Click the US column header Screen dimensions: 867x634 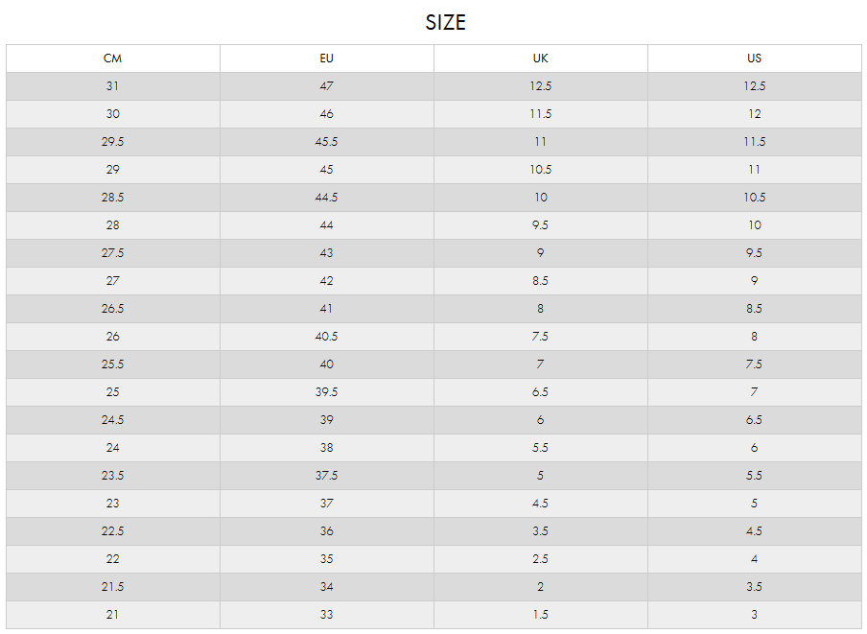point(755,59)
